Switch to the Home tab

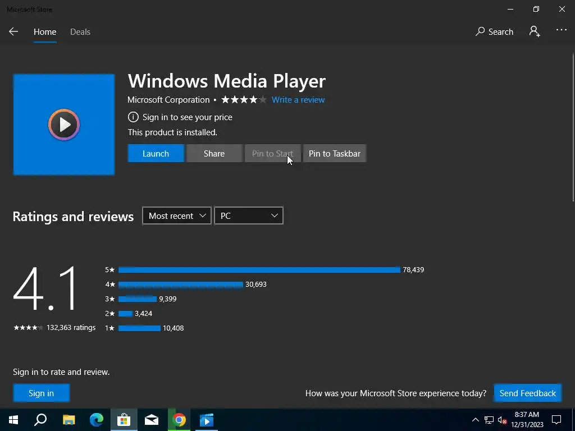coord(45,32)
